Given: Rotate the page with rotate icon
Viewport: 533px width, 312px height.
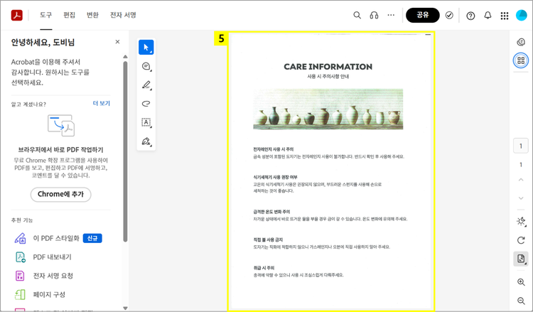Looking at the screenshot, I should [521, 240].
